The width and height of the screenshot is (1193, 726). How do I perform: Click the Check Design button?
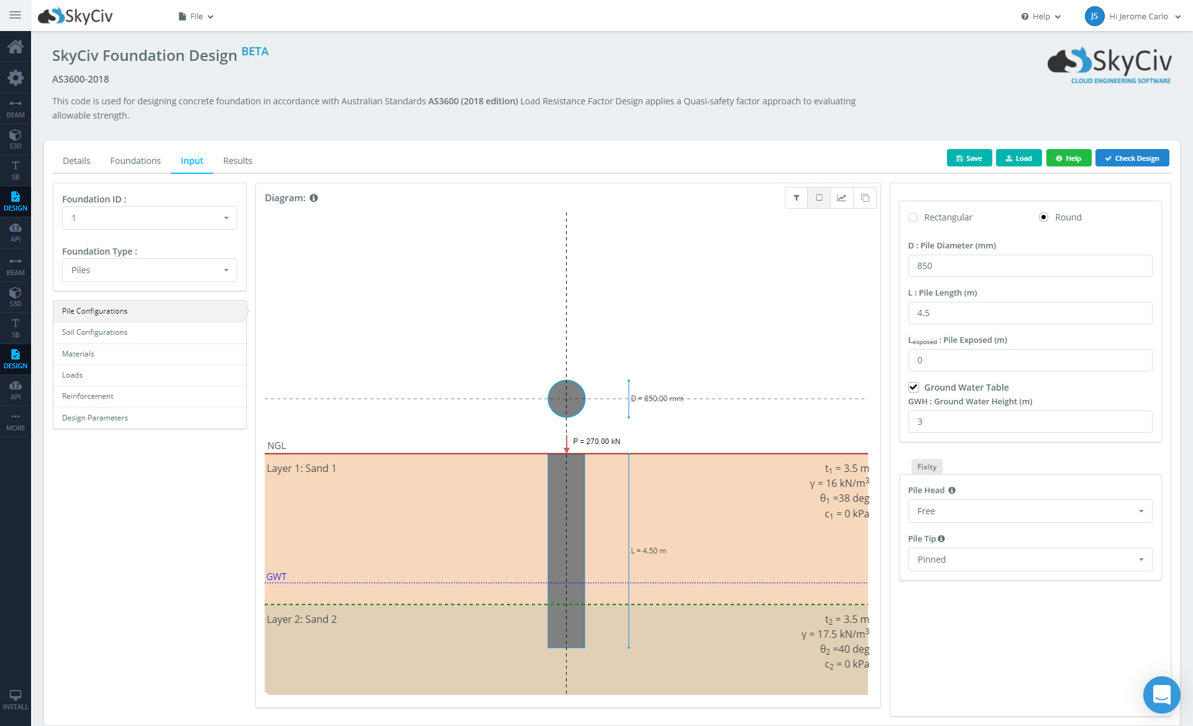pyautogui.click(x=1132, y=158)
